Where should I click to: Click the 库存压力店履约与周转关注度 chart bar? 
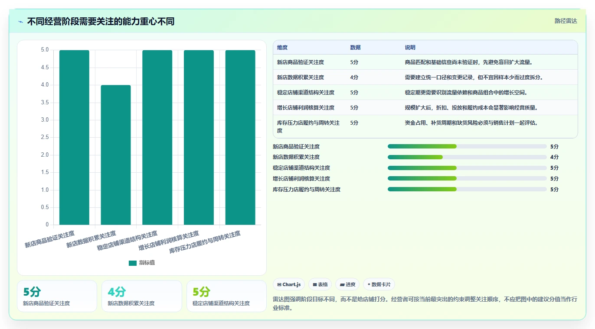240,137
